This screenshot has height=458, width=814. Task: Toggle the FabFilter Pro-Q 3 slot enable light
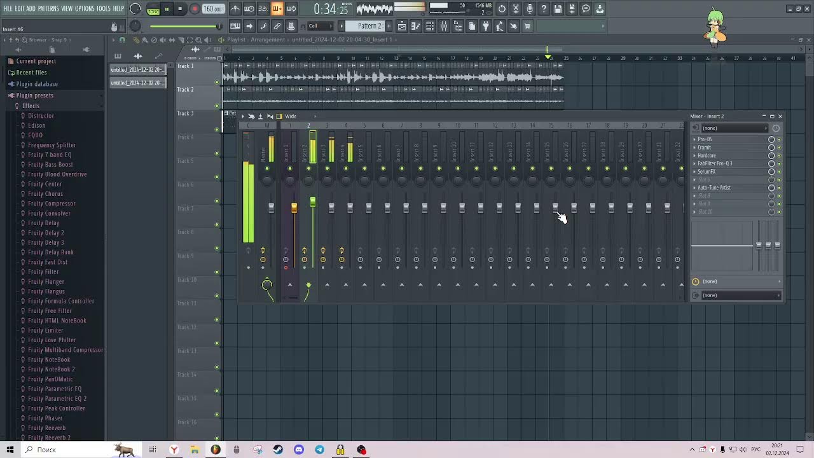point(779,163)
